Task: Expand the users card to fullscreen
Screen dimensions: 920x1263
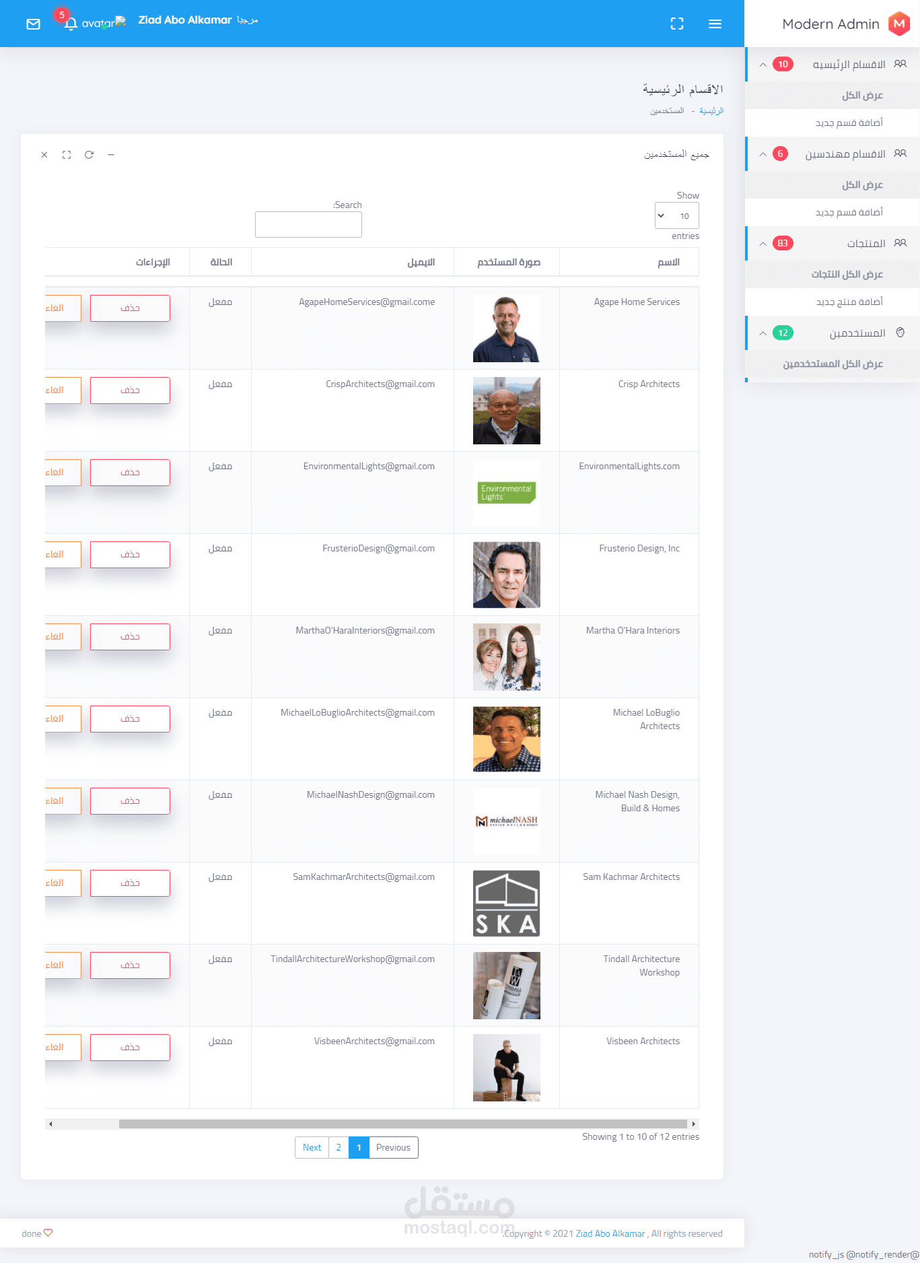Action: click(67, 155)
